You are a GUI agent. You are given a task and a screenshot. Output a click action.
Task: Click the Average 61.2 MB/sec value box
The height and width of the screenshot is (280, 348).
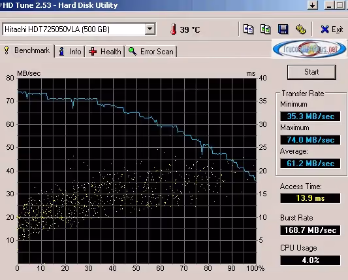(310, 164)
